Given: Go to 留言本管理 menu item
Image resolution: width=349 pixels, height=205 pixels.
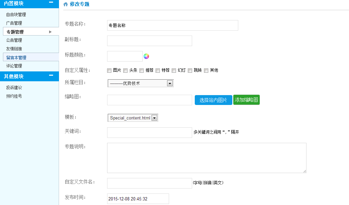Looking at the screenshot, I should [16, 58].
